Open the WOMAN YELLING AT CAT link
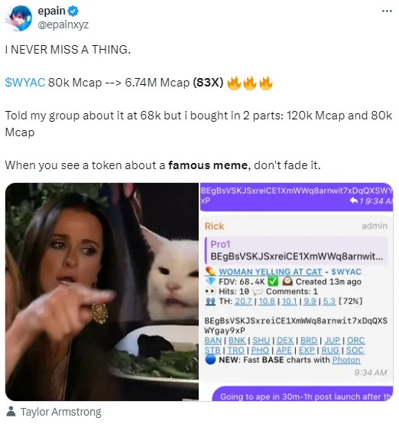The height and width of the screenshot is (424, 399). point(271,272)
